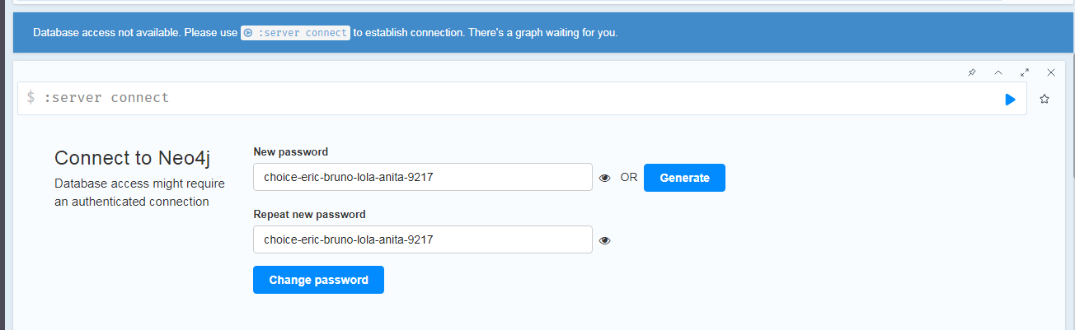The height and width of the screenshot is (330, 1075).
Task: Click the "New password" field label
Action: coord(290,151)
